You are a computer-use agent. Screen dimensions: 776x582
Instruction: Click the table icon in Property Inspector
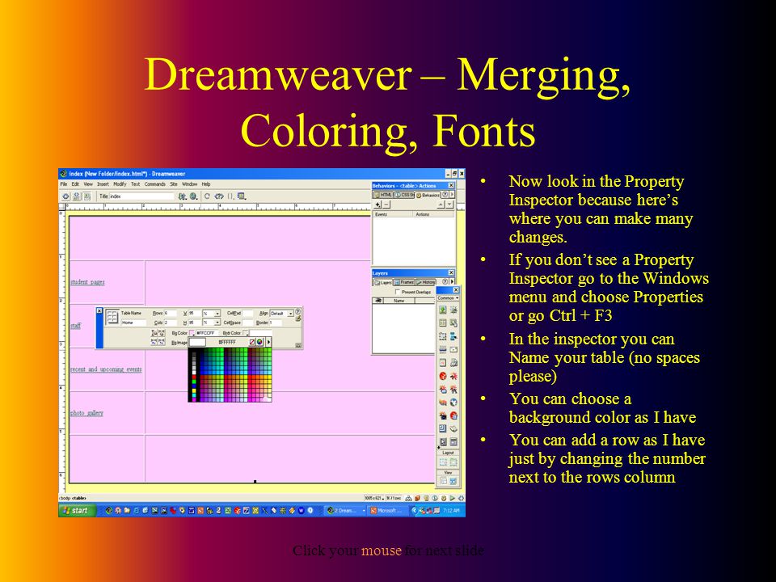pyautogui.click(x=112, y=317)
